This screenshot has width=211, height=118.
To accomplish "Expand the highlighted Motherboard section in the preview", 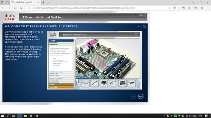I will [61, 45].
